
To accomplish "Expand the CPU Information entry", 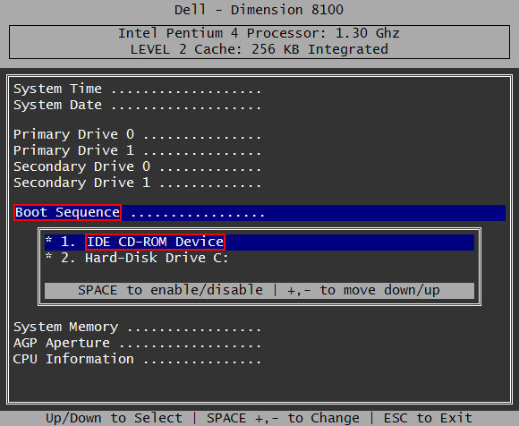I will click(x=137, y=359).
